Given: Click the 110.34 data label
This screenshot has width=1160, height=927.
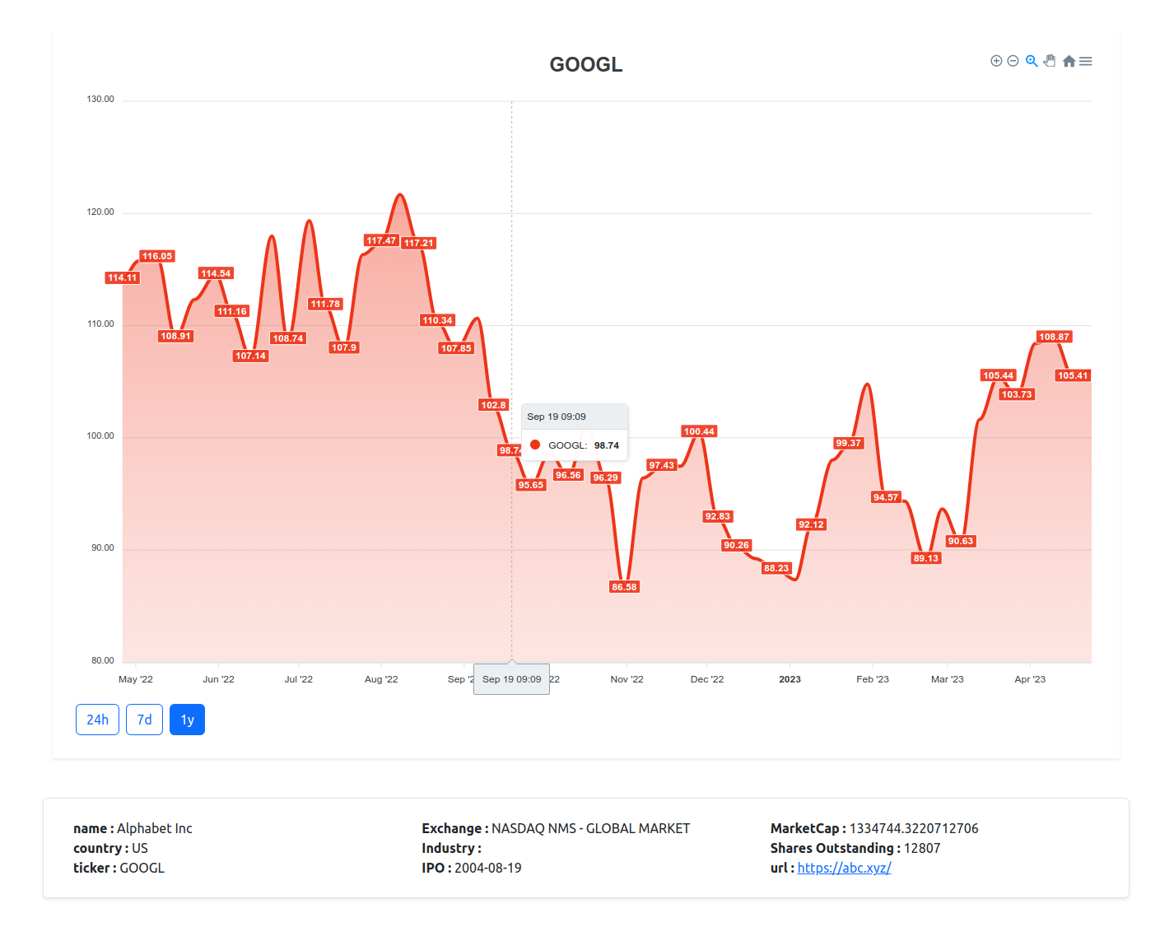Looking at the screenshot, I should [438, 320].
